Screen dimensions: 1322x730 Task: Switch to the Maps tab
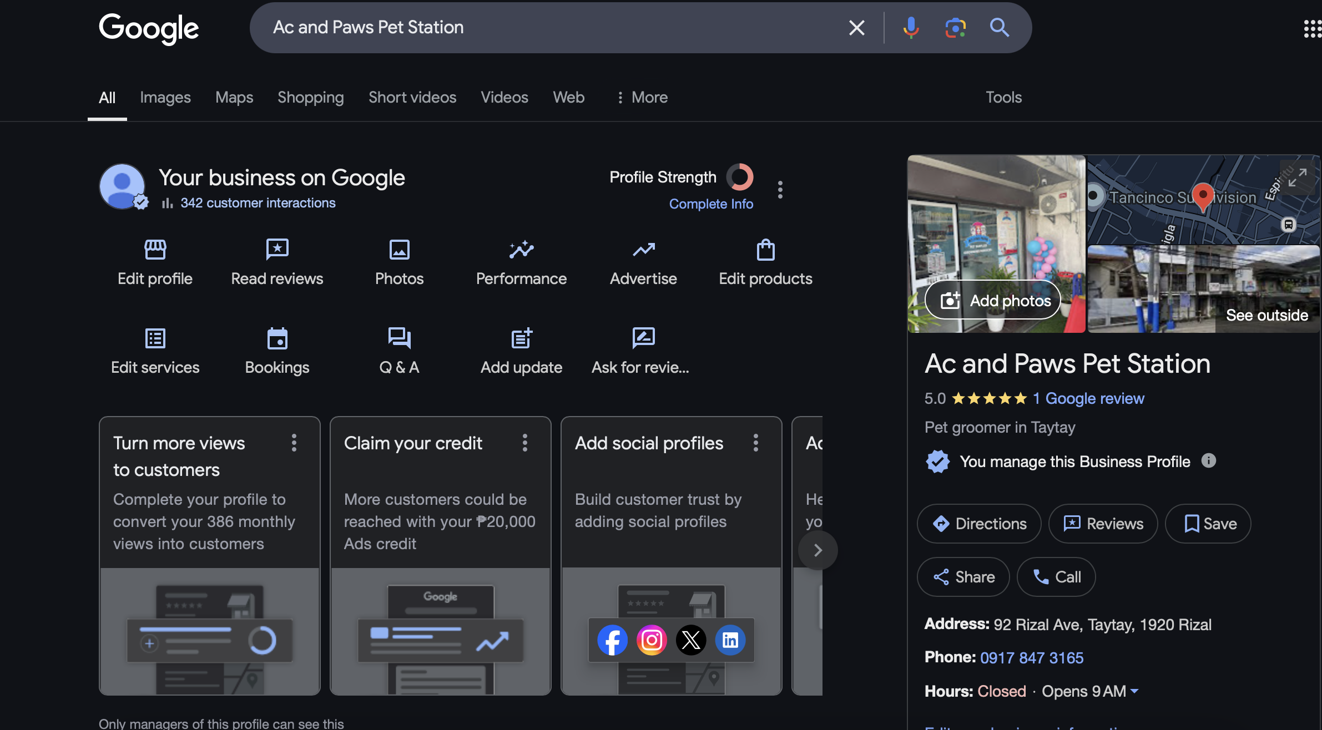pos(234,98)
